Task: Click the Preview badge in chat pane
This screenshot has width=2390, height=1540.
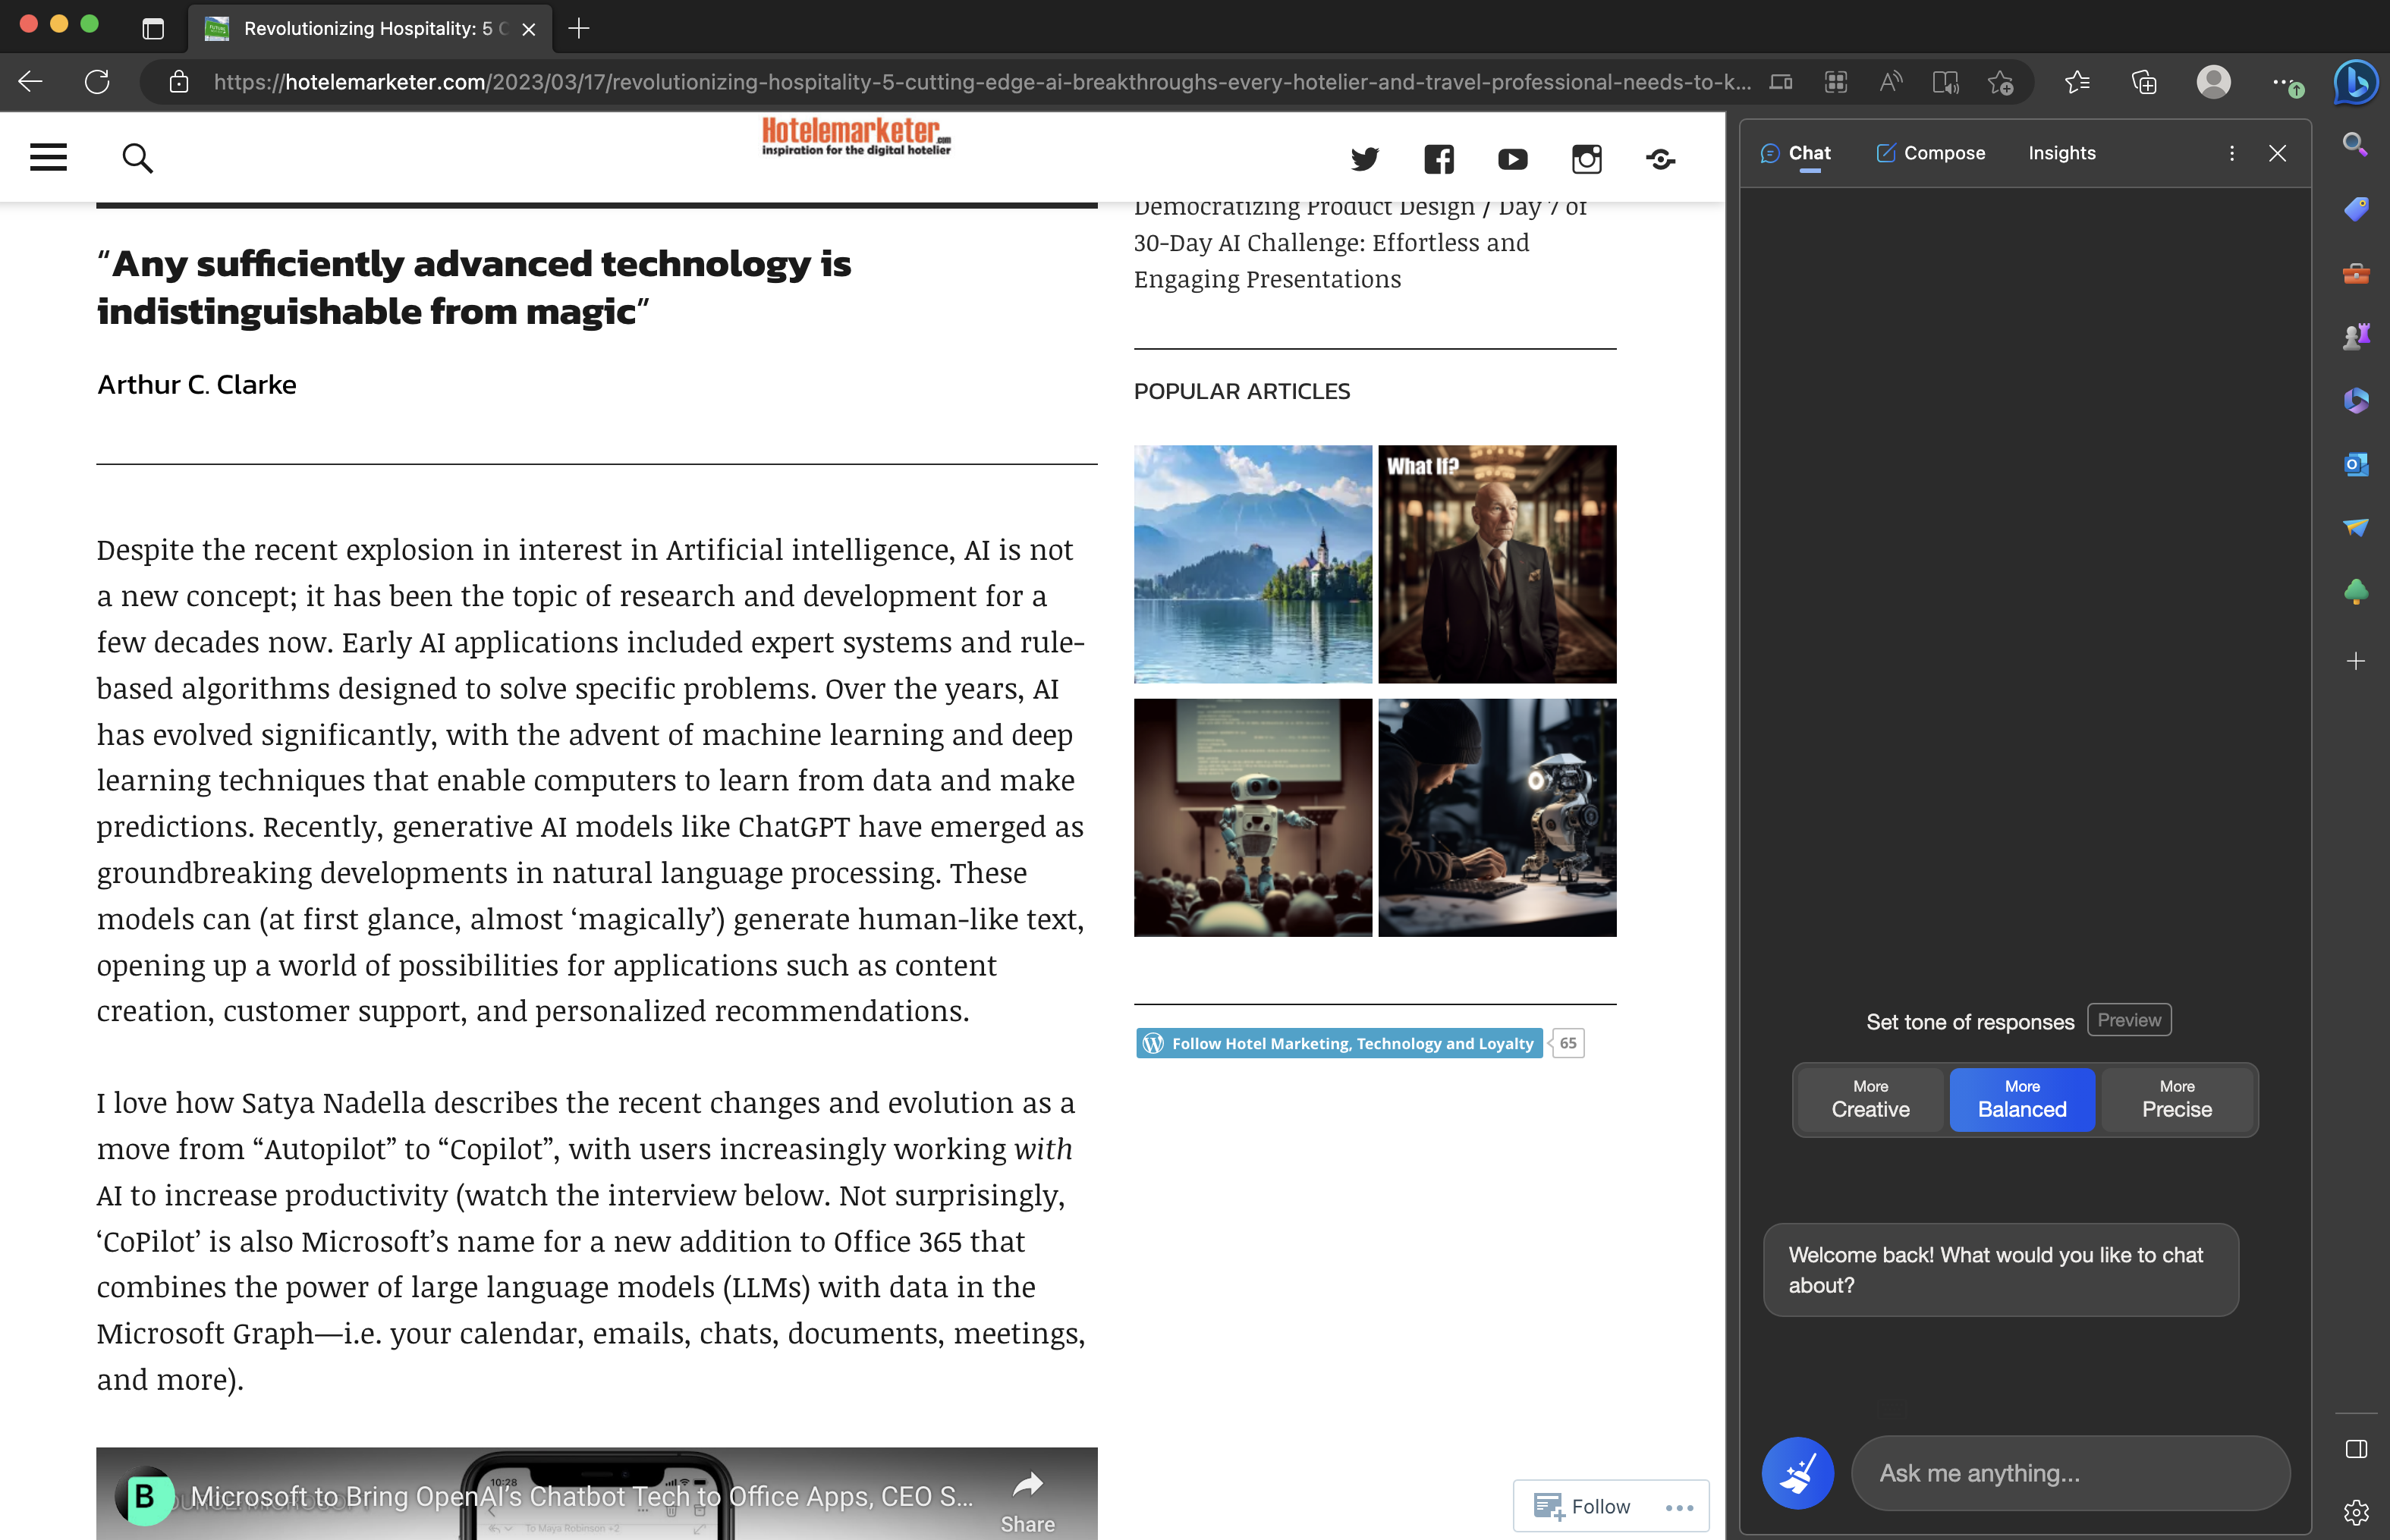Action: point(2128,1020)
